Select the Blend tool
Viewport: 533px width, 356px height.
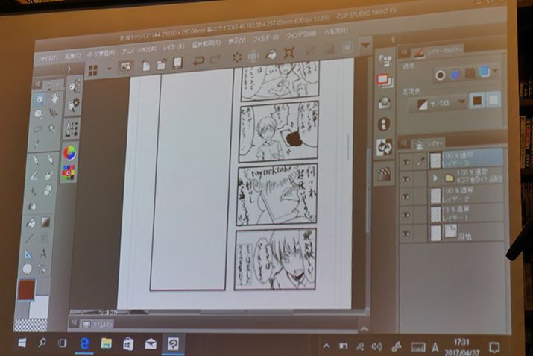pos(32,206)
